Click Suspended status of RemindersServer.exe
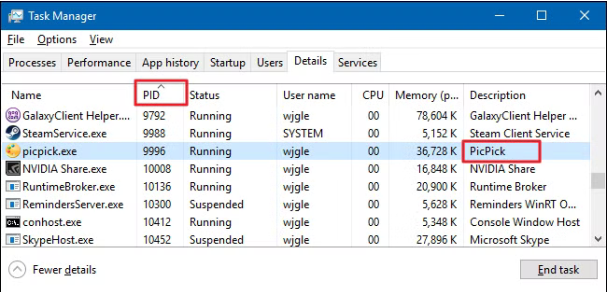The image size is (607, 292). [x=217, y=205]
